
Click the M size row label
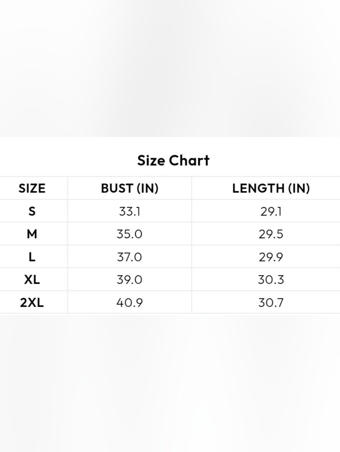pyautogui.click(x=32, y=234)
